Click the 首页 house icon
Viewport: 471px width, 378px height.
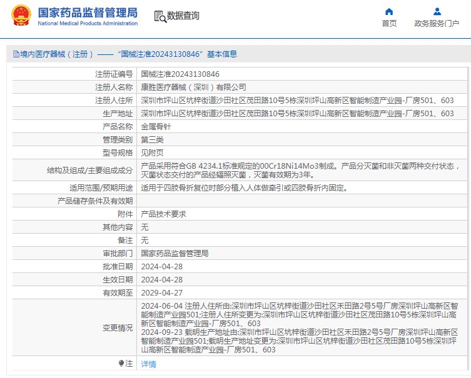point(389,11)
